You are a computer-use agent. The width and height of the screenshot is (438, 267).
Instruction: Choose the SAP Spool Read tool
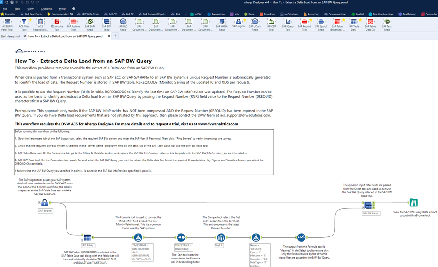(321, 22)
